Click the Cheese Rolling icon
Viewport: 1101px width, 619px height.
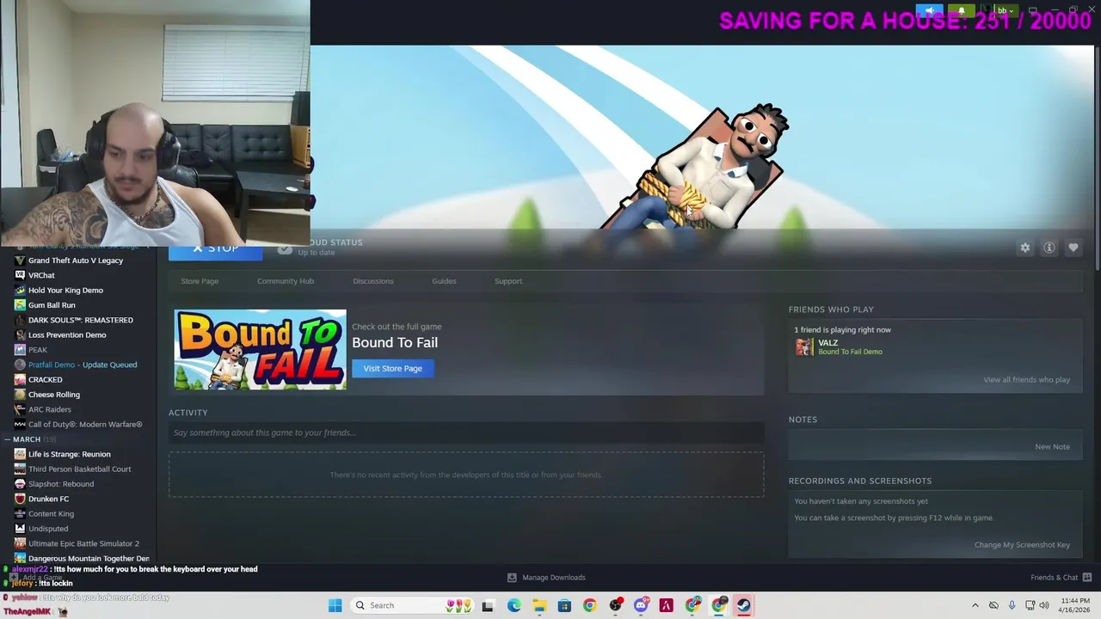[x=20, y=395]
